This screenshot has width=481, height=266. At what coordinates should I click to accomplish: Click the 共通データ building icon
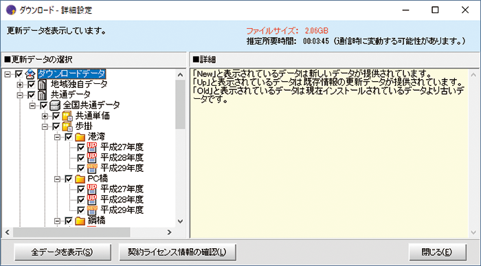pos(42,95)
